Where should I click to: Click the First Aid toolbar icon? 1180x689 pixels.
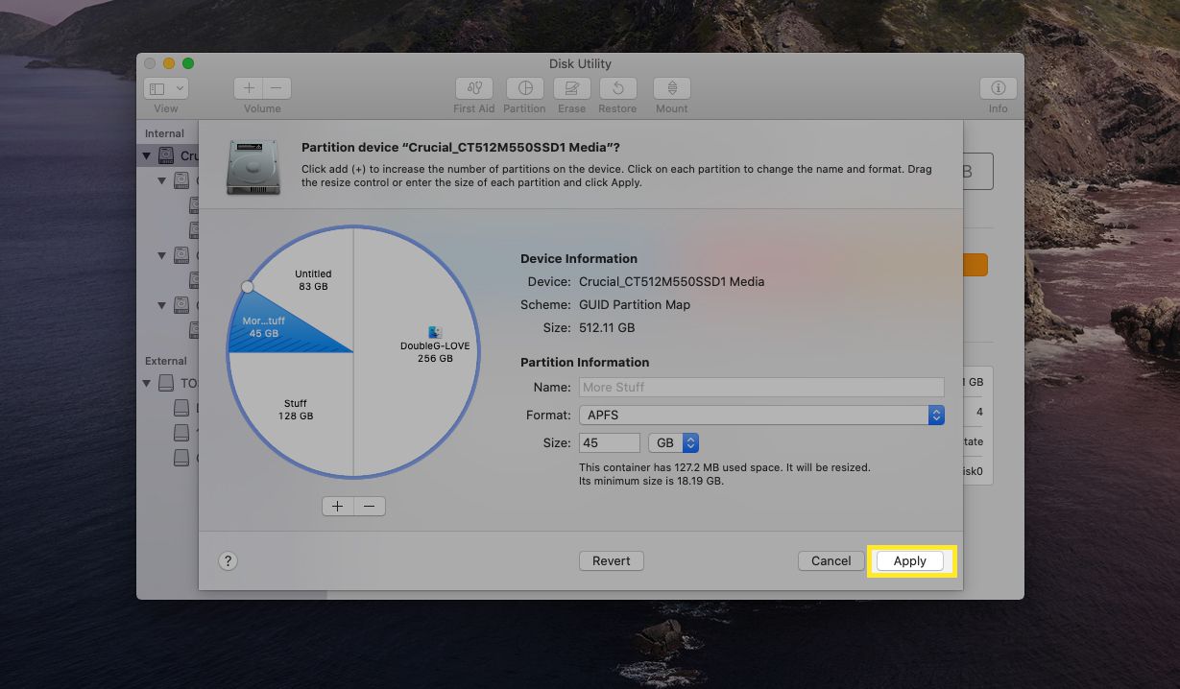pos(473,88)
